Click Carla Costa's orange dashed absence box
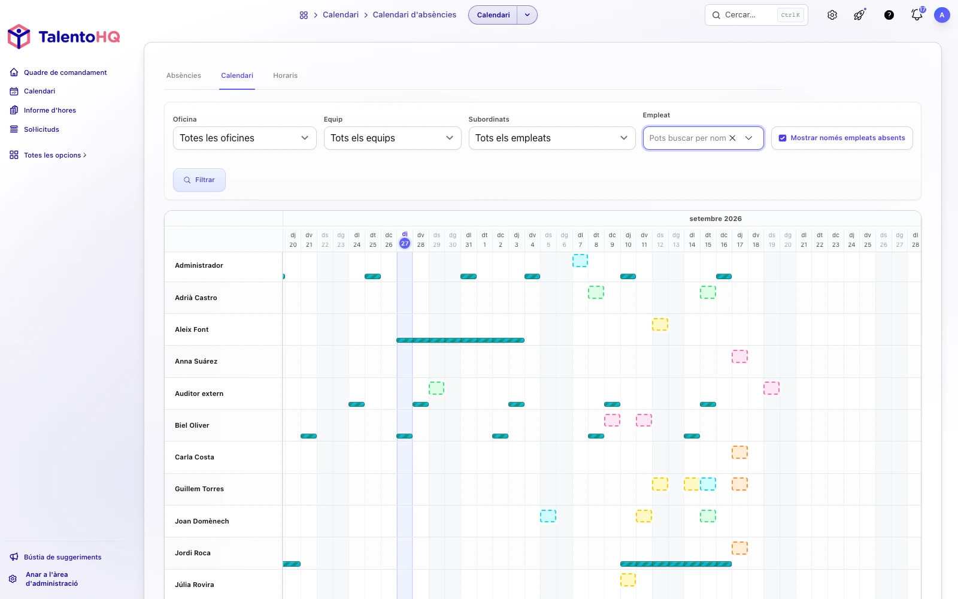The width and height of the screenshot is (958, 599). 739,452
